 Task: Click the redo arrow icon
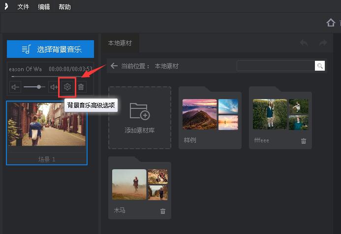pyautogui.click(x=323, y=43)
